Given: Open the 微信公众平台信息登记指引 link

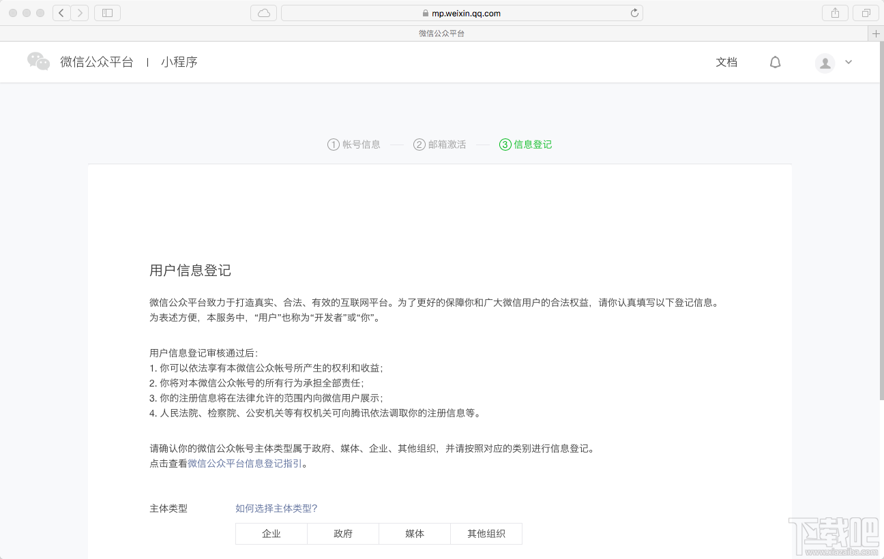Looking at the screenshot, I should pyautogui.click(x=244, y=463).
